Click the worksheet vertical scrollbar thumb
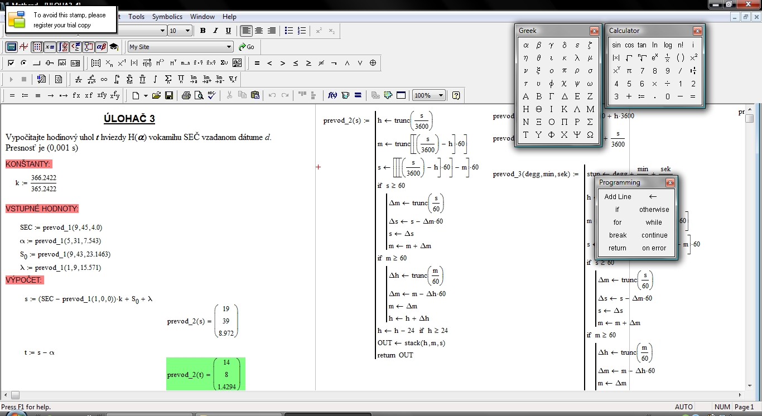This screenshot has height=416, width=762. pyautogui.click(x=750, y=119)
